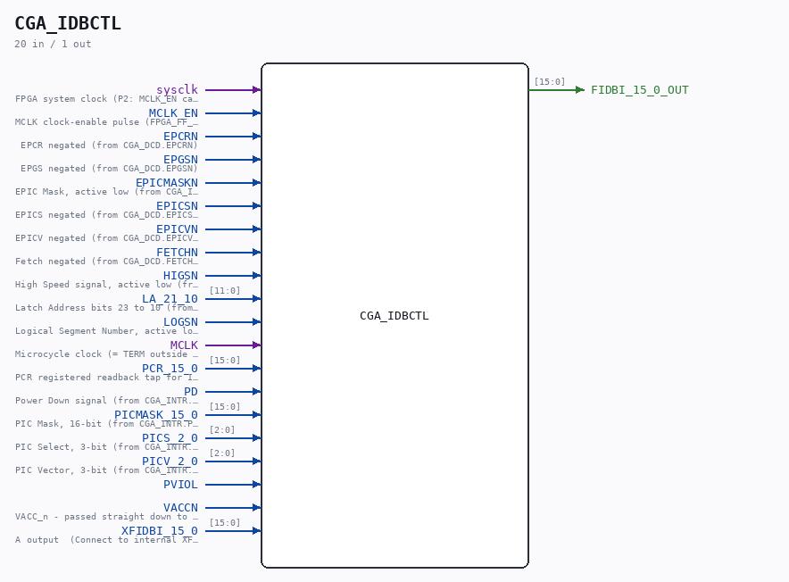Click the CGA_IDBCTL title heading

68,23
